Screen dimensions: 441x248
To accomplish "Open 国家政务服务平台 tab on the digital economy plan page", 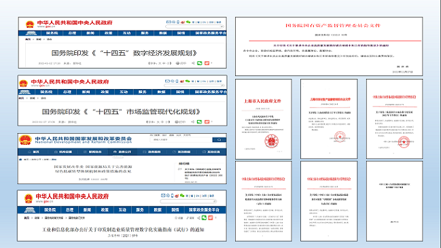I will tap(211, 33).
